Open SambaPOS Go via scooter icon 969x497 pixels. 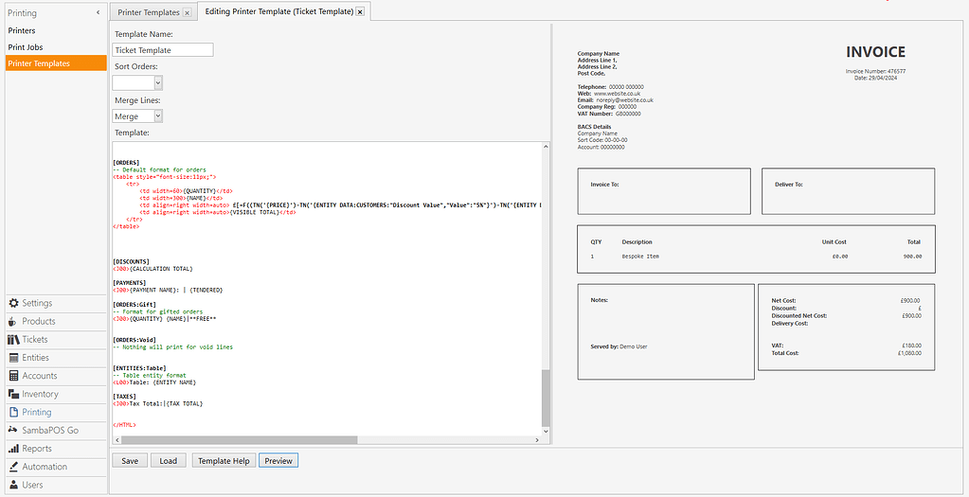click(13, 430)
